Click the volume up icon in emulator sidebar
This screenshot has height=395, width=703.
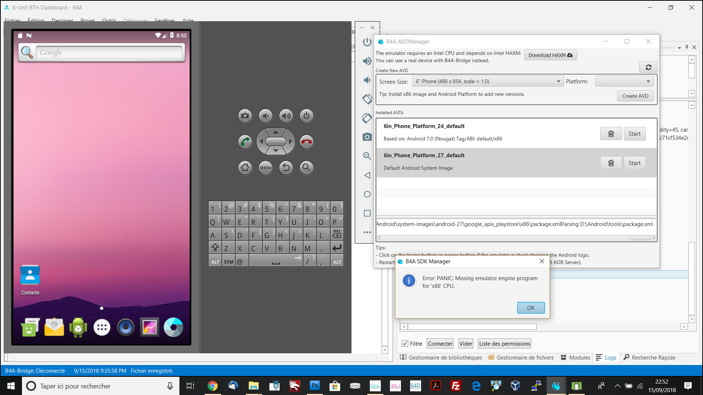point(367,61)
